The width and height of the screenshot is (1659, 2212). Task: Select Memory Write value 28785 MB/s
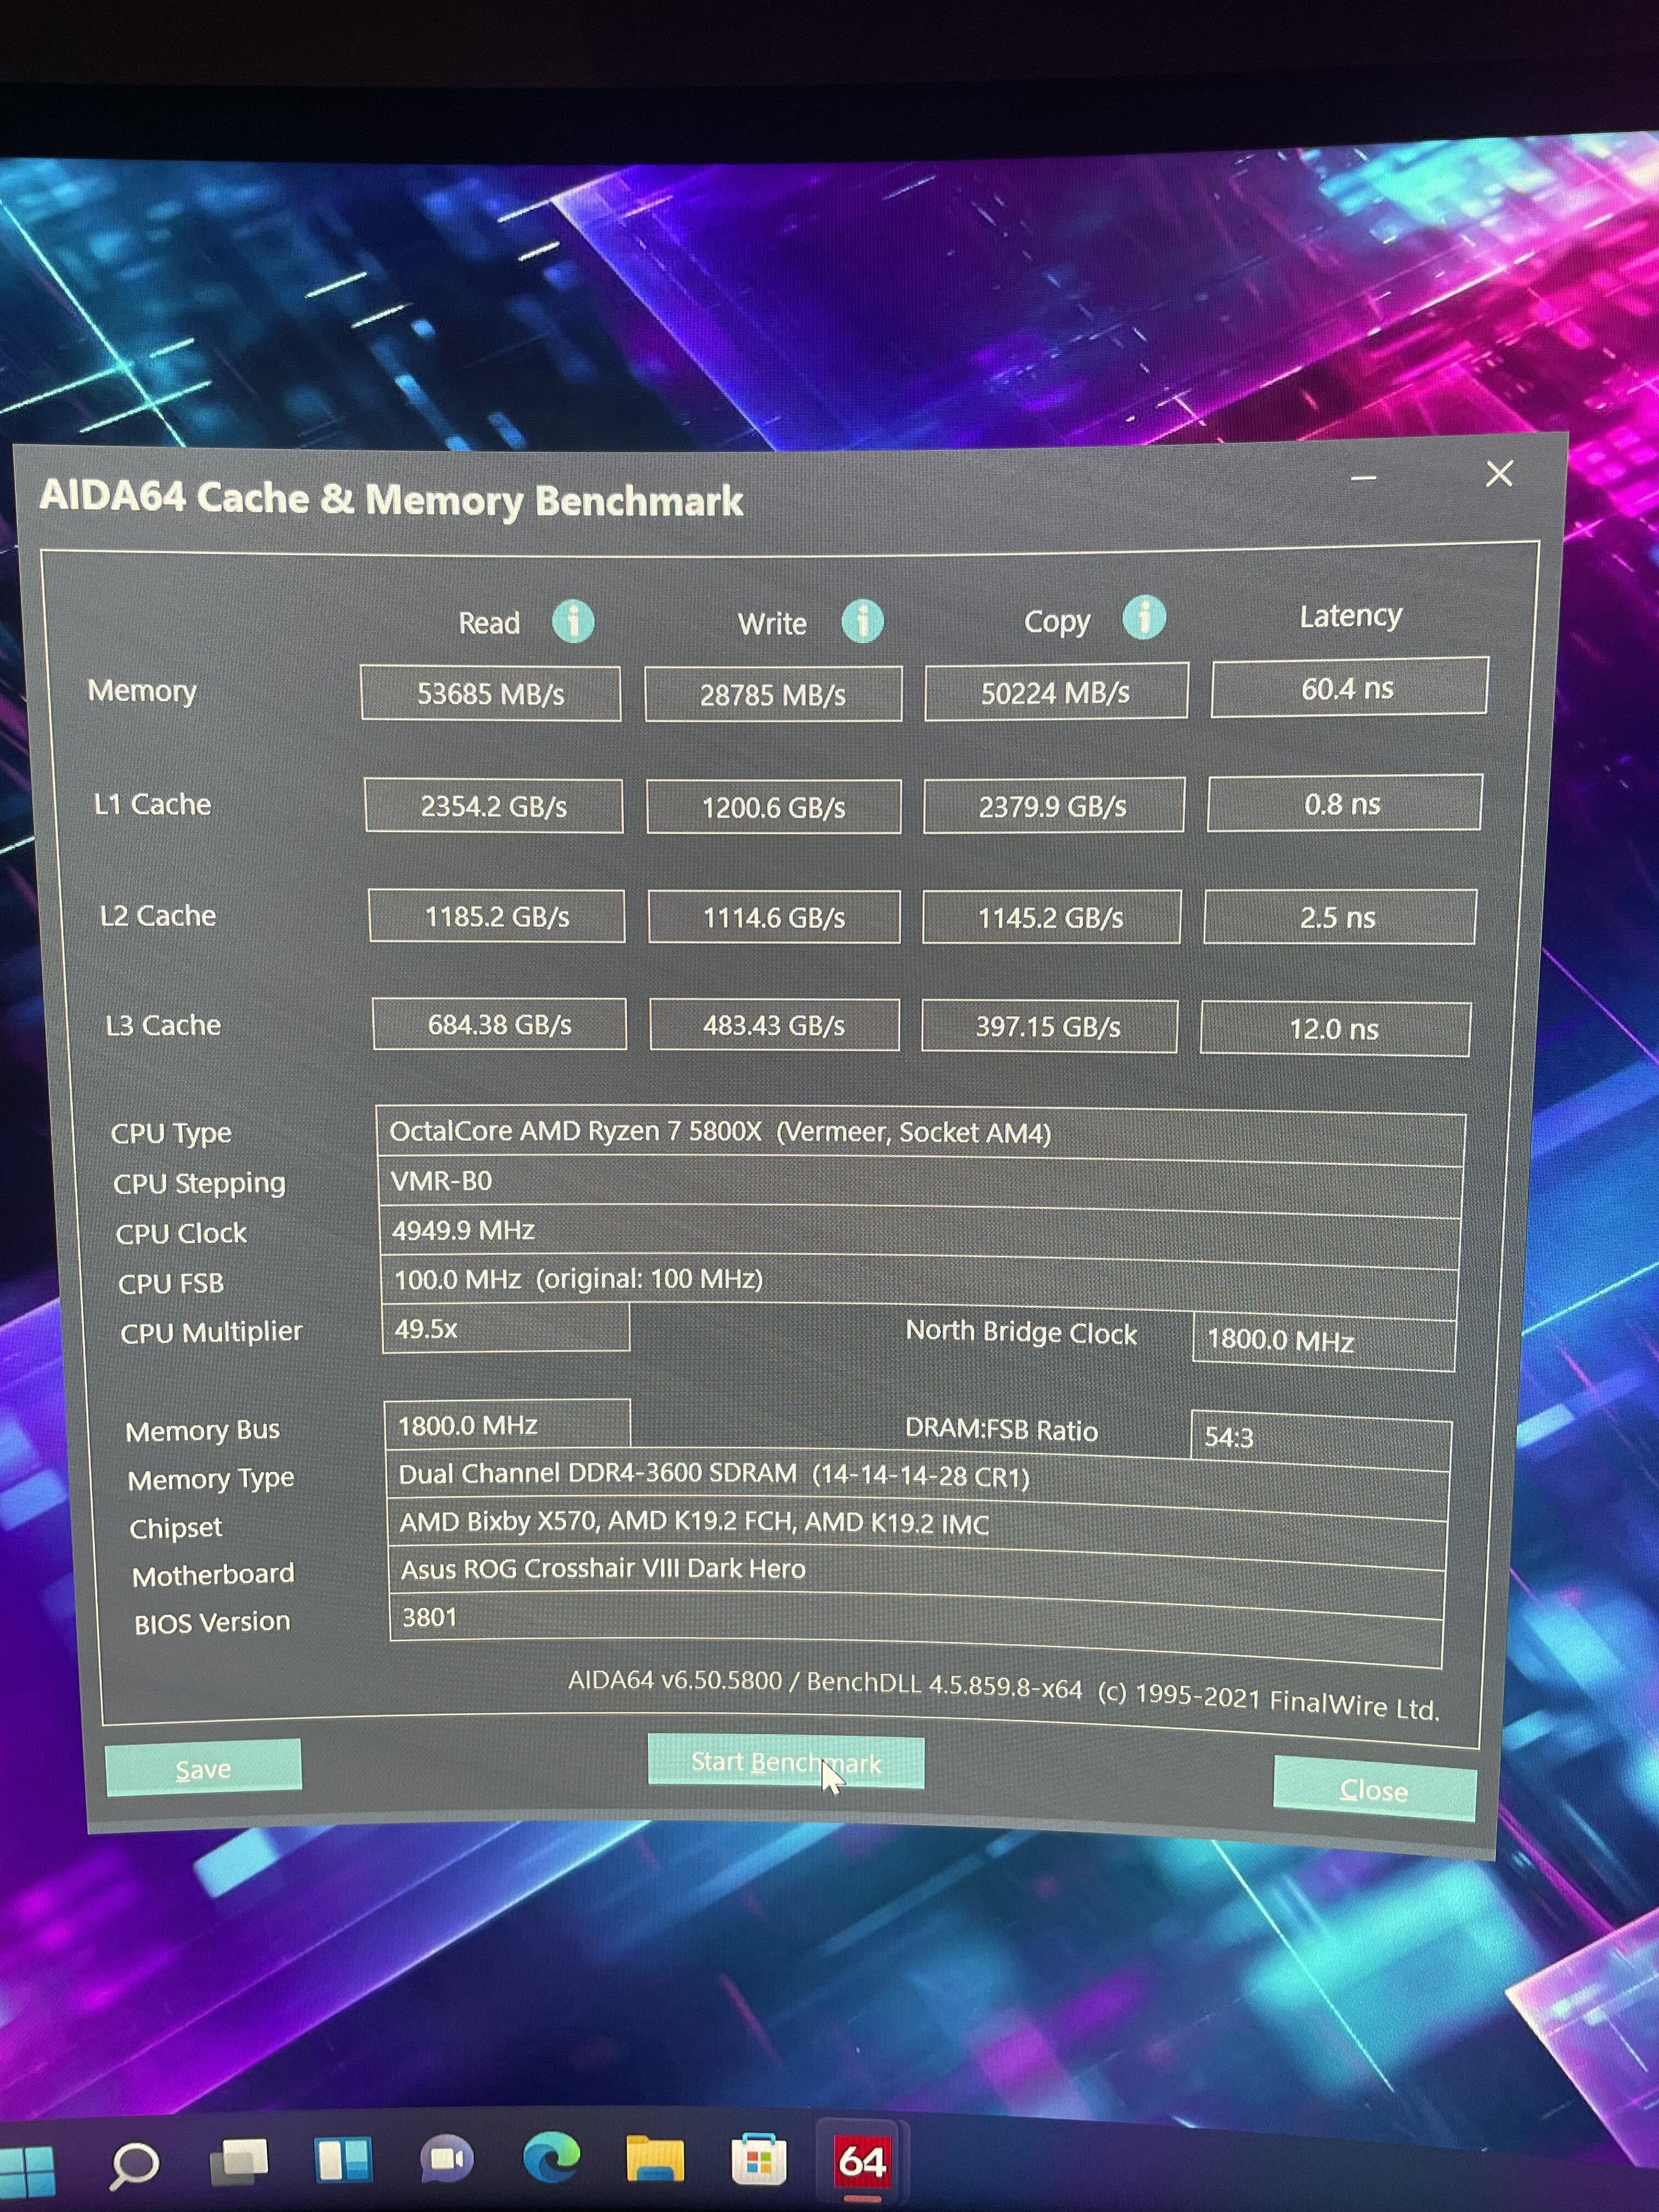[773, 694]
